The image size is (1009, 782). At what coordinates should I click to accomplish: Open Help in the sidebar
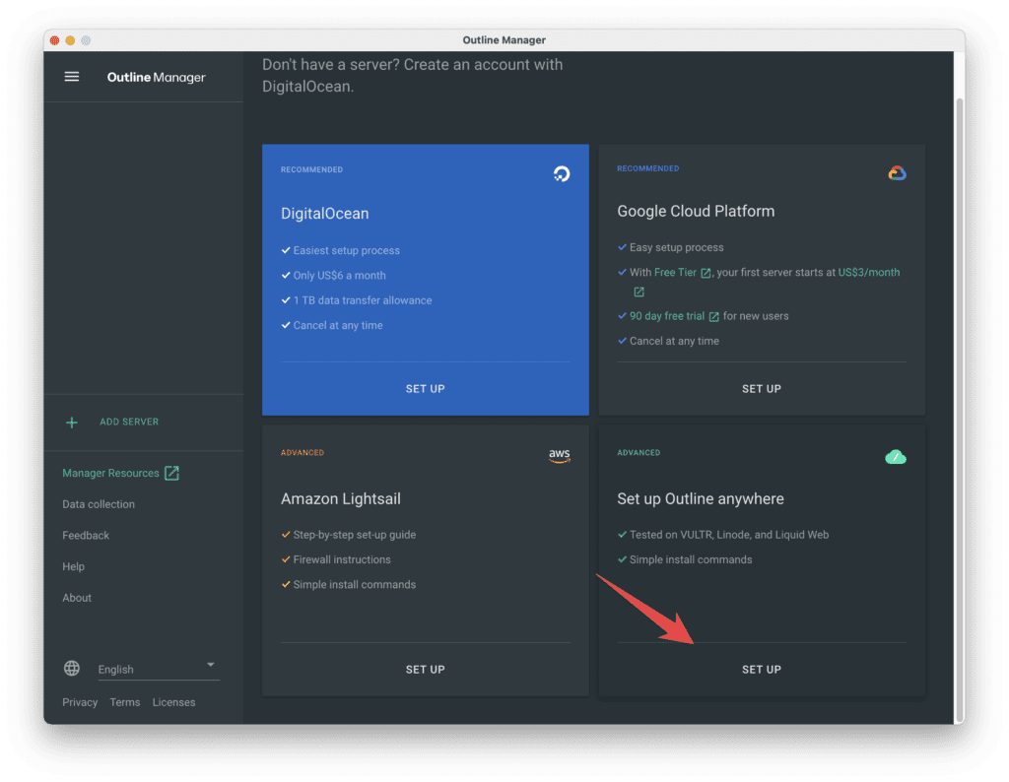pos(73,566)
